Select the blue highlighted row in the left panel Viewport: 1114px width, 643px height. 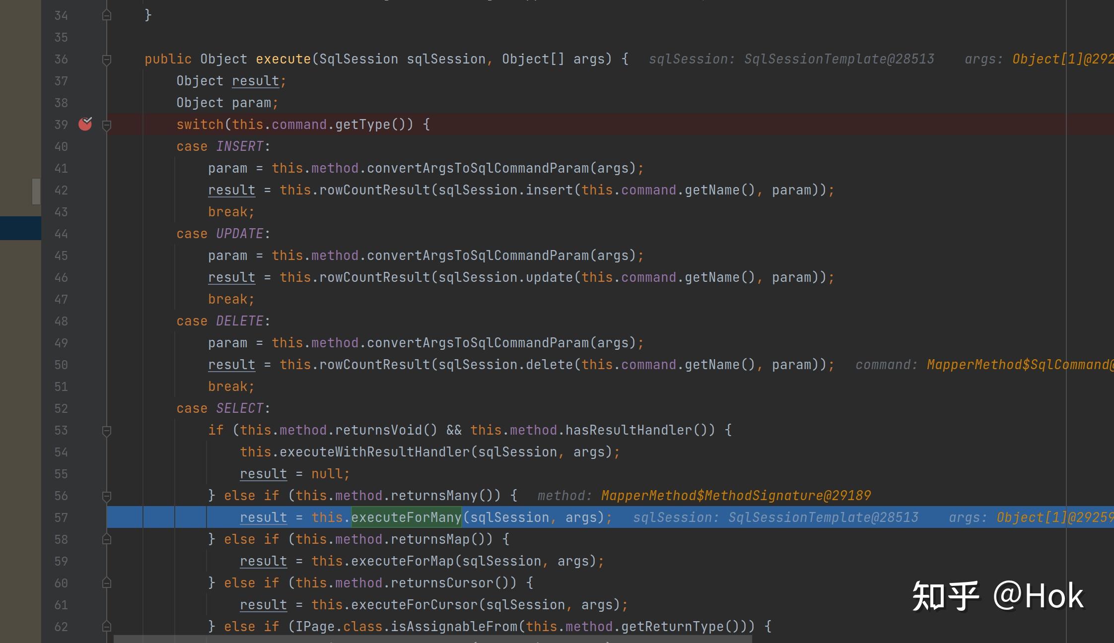tap(20, 228)
